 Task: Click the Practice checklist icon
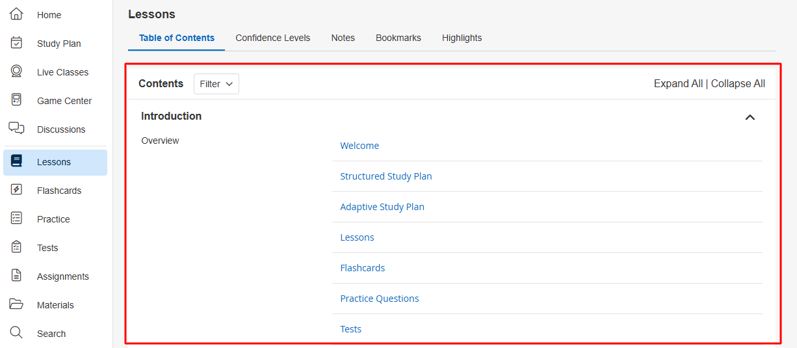[x=17, y=219]
